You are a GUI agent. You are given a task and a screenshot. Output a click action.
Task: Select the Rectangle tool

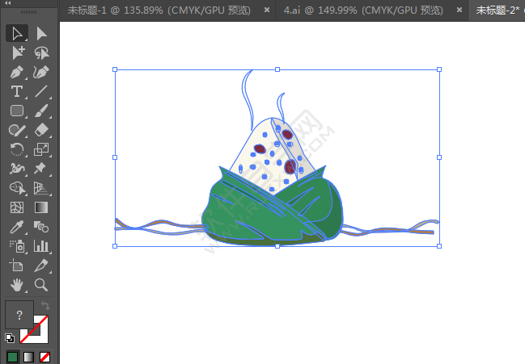pos(16,111)
